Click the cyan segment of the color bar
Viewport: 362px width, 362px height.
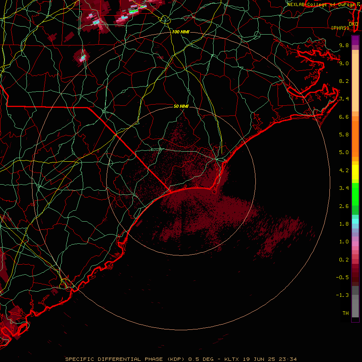click(x=355, y=221)
